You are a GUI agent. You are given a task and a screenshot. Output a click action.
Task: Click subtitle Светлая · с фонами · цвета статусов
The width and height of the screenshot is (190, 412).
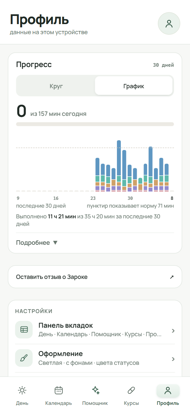[x=89, y=363]
